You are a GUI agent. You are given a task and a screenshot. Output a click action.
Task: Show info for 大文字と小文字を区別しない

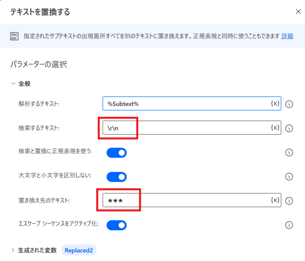click(289, 177)
